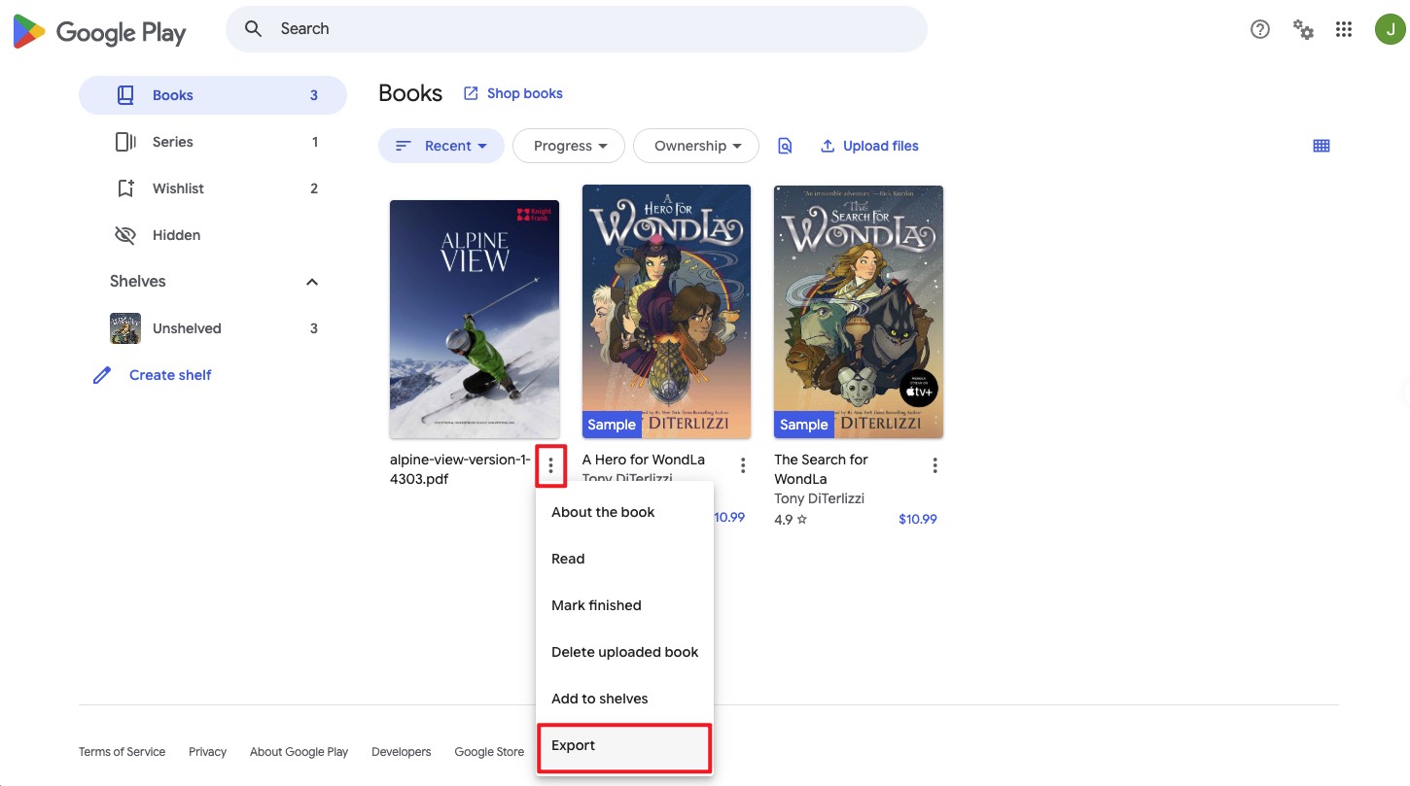Viewport: 1410px width, 786px height.
Task: Click the Create shelf pencil icon
Action: tap(102, 375)
